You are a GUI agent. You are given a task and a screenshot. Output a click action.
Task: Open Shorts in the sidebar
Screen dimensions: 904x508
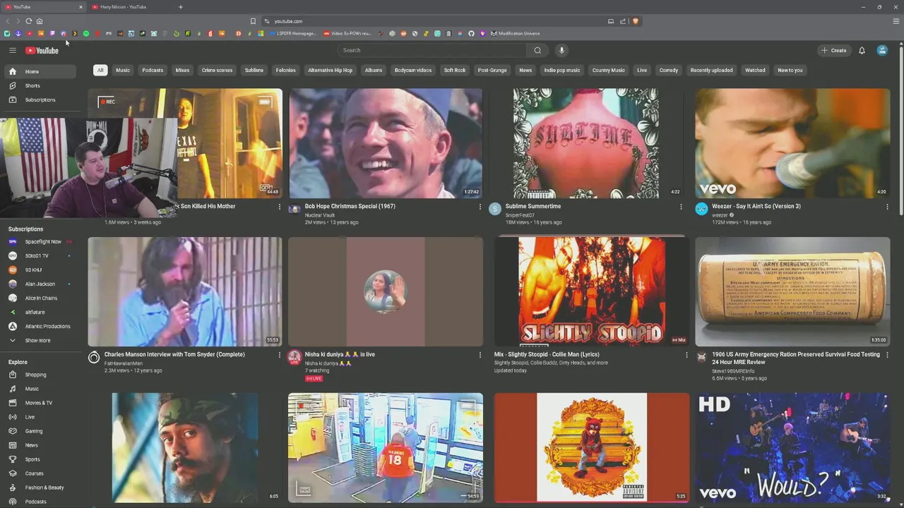coord(40,85)
